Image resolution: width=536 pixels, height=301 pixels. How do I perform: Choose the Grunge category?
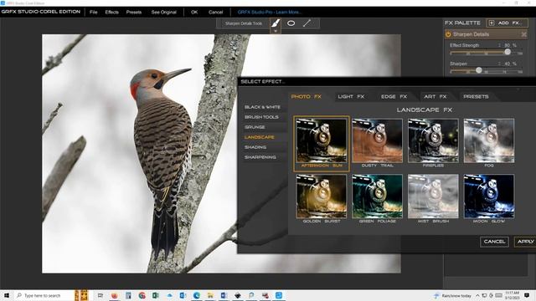coord(255,127)
